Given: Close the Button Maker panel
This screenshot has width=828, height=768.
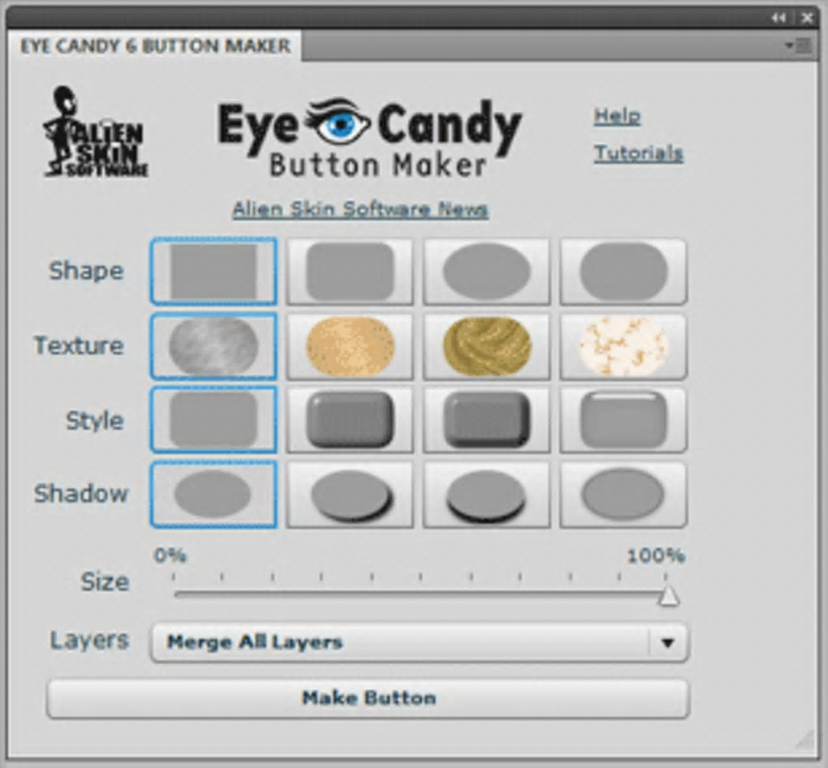Looking at the screenshot, I should [x=808, y=18].
